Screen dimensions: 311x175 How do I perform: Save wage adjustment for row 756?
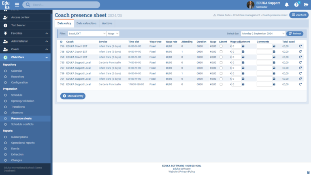click(243, 46)
